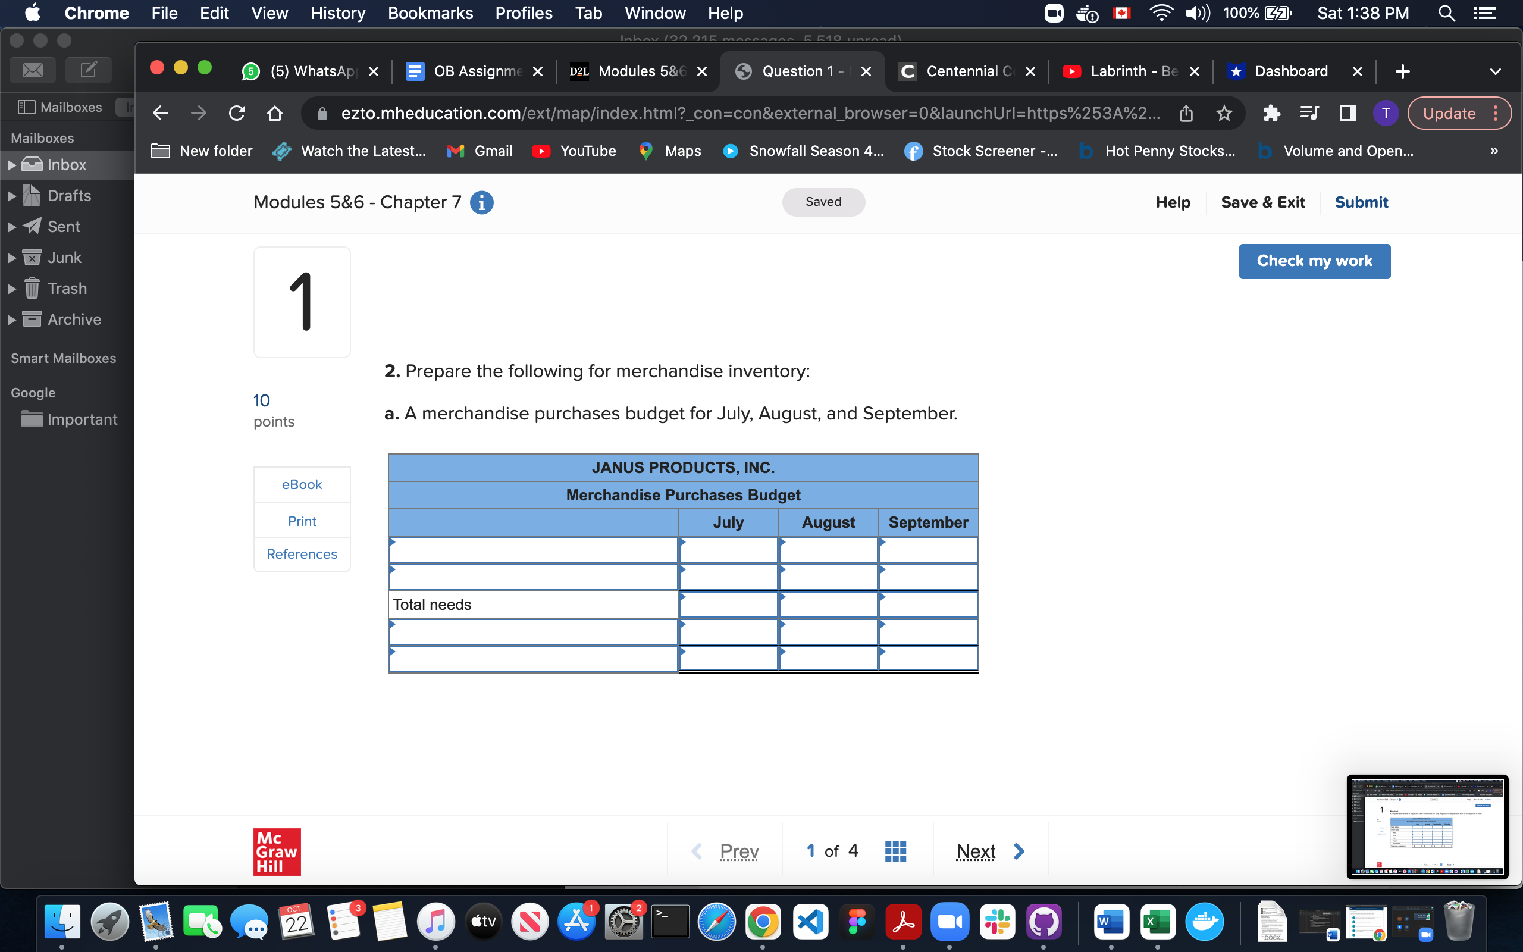The height and width of the screenshot is (952, 1523).
Task: Reload the page with the refresh icon
Action: (x=237, y=113)
